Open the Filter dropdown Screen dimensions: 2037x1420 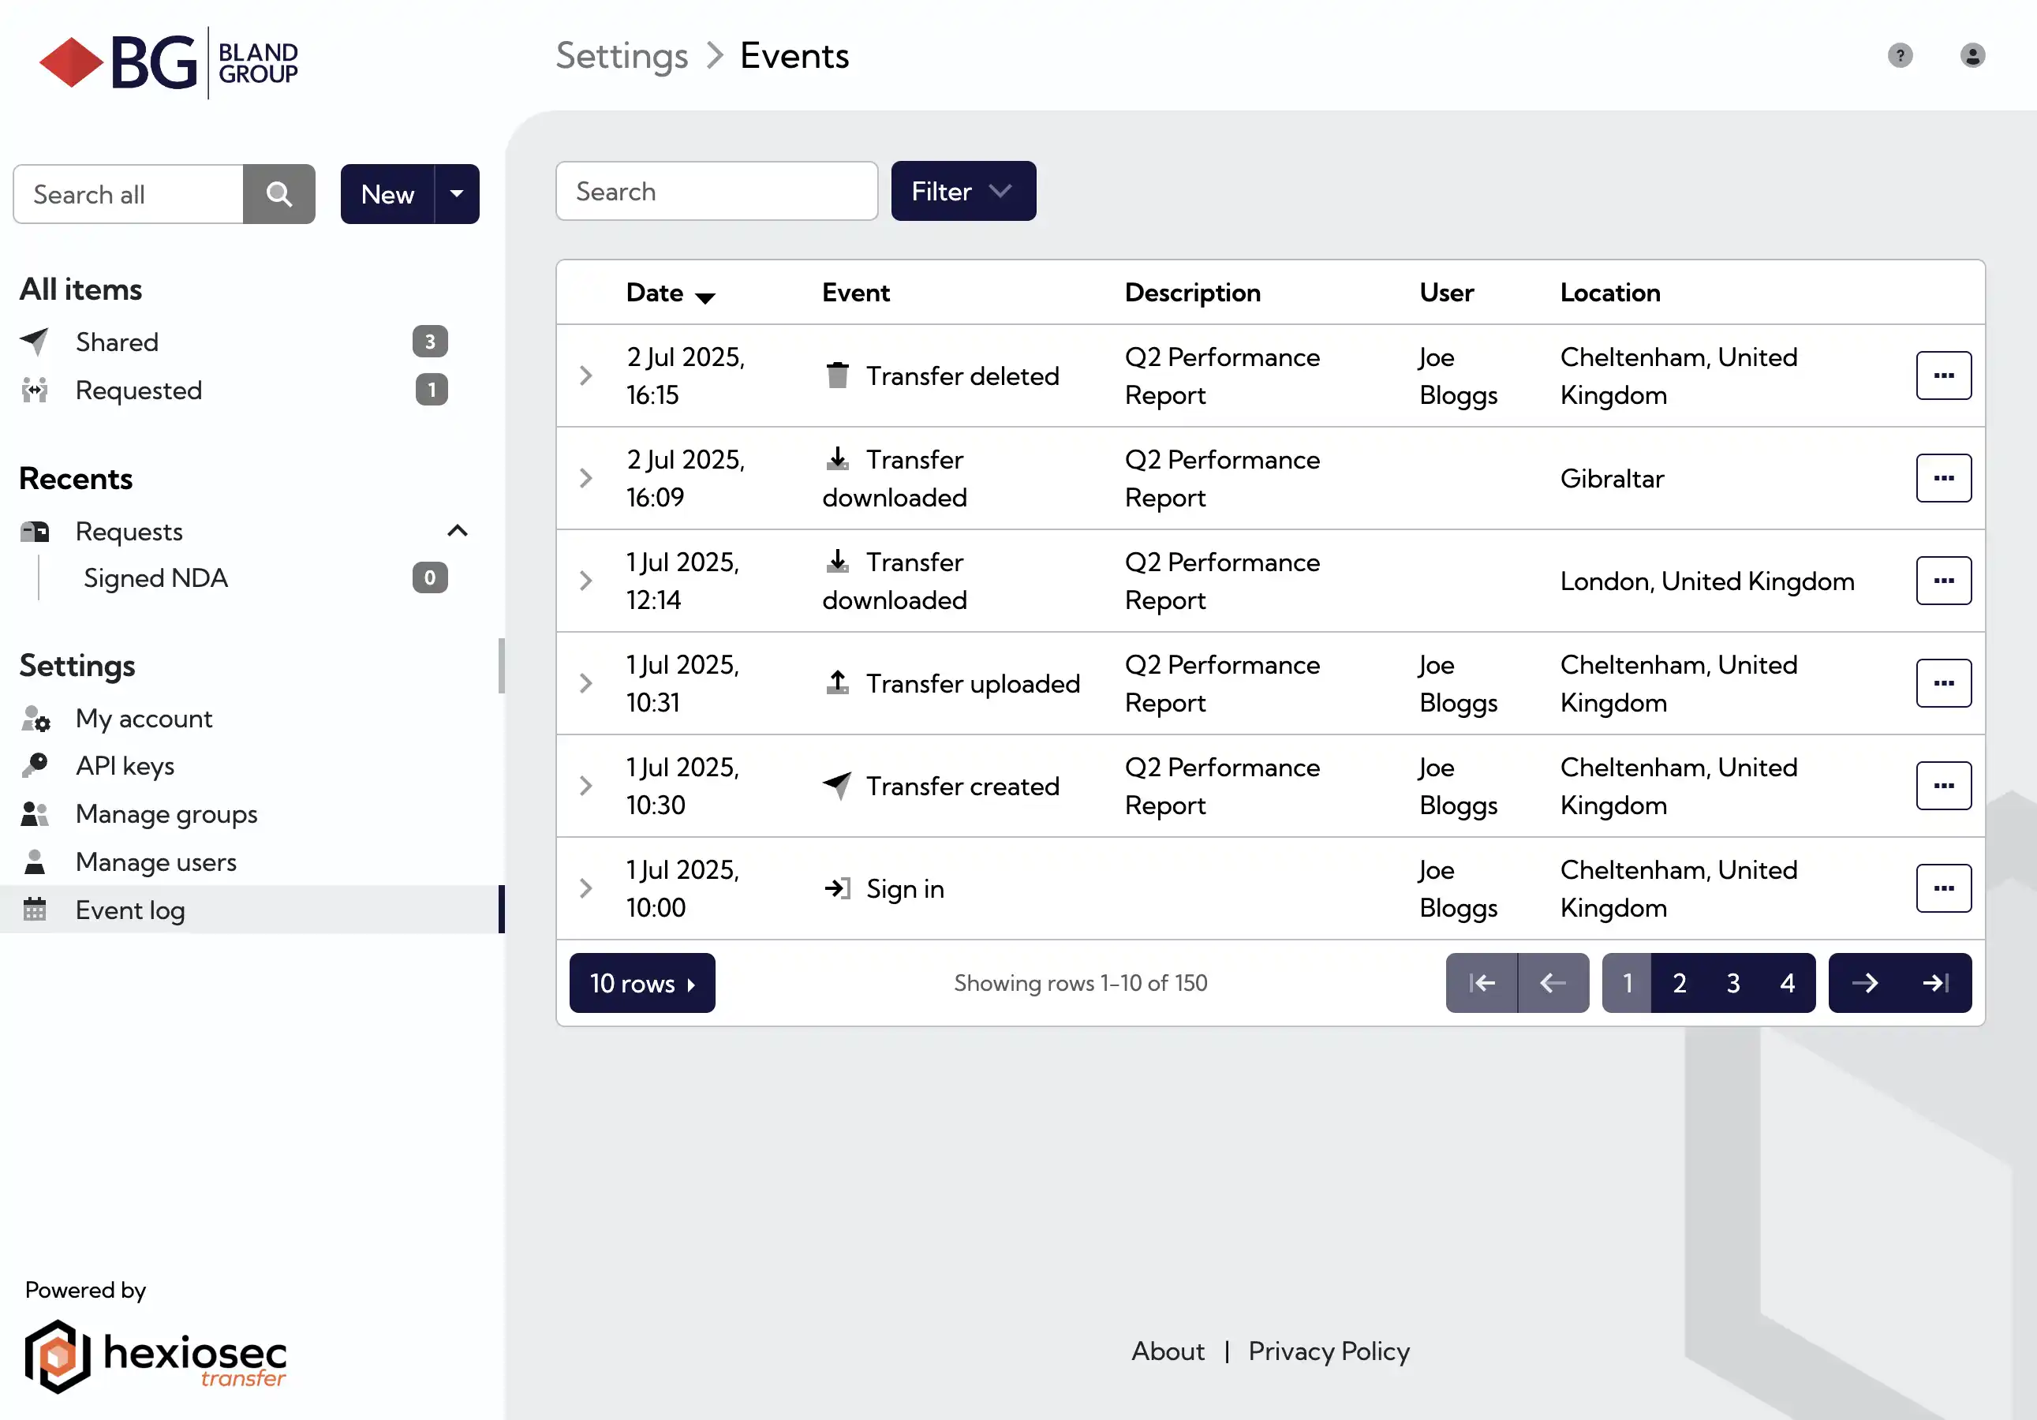tap(962, 191)
